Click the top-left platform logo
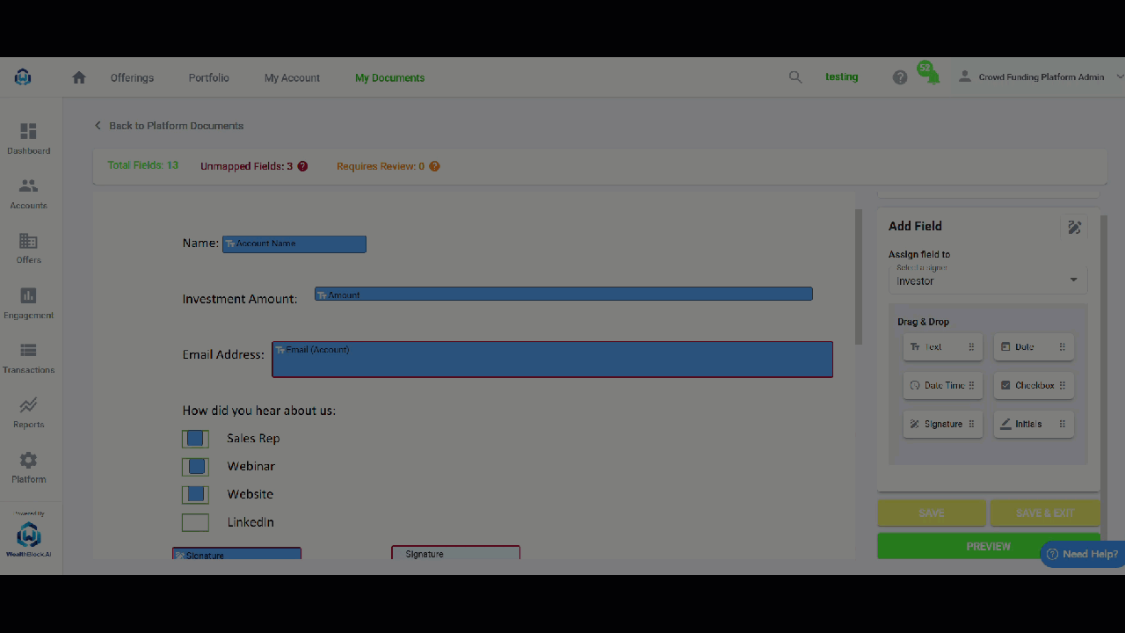 click(23, 77)
